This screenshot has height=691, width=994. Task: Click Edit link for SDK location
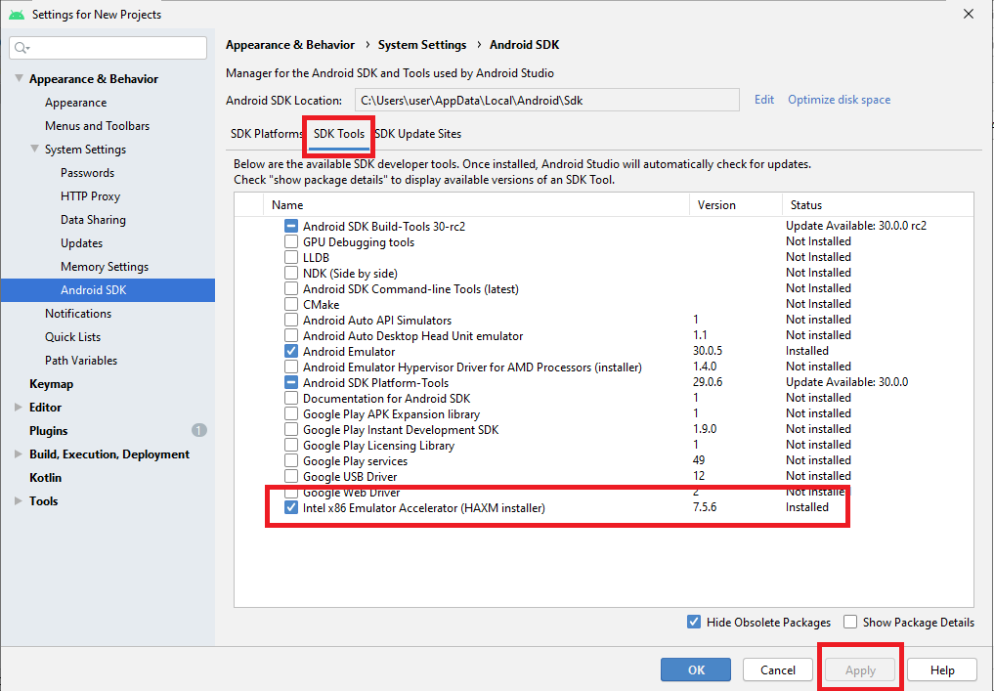pyautogui.click(x=764, y=100)
